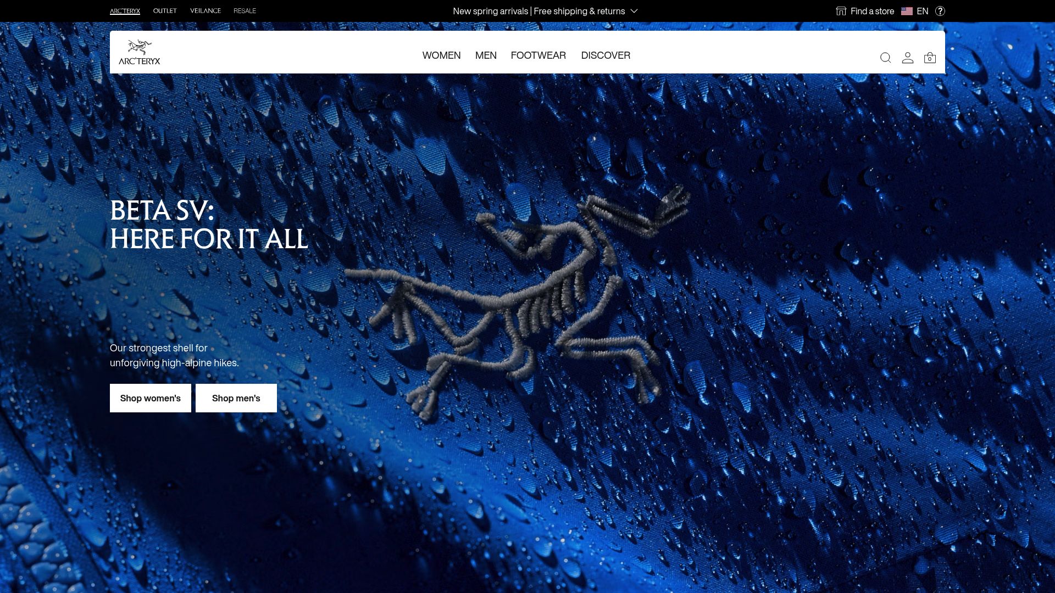Click the US flag icon
The width and height of the screenshot is (1055, 593).
click(907, 11)
